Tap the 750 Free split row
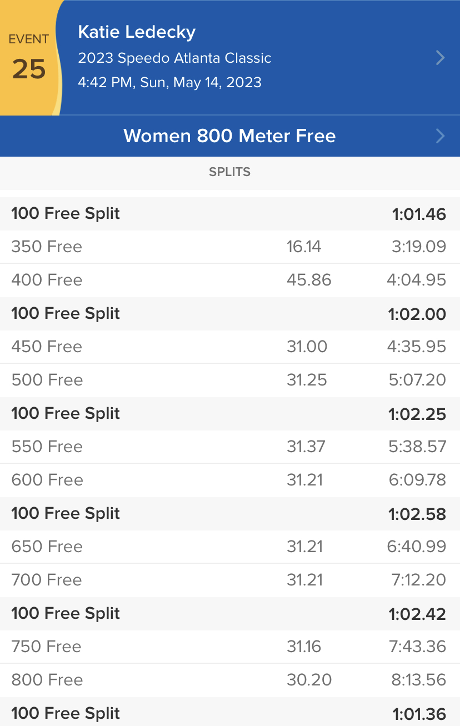The image size is (460, 726). [x=230, y=647]
